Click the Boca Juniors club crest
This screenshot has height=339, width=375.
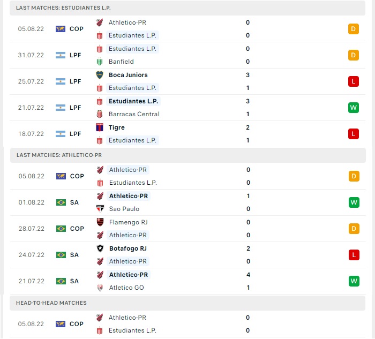tap(100, 75)
